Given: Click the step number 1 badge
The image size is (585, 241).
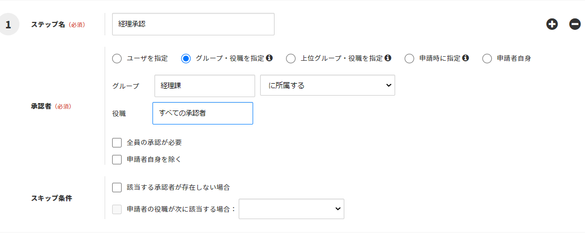Looking at the screenshot, I should pos(8,24).
